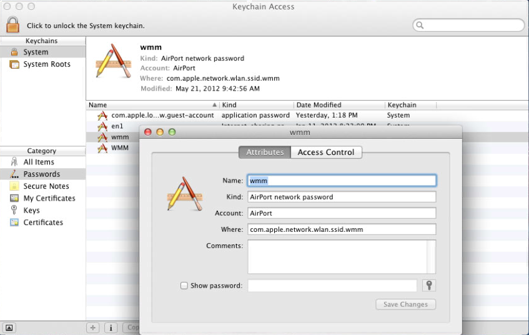Toggle the keychains pane show/hide button
The width and height of the screenshot is (529, 335).
point(9,327)
